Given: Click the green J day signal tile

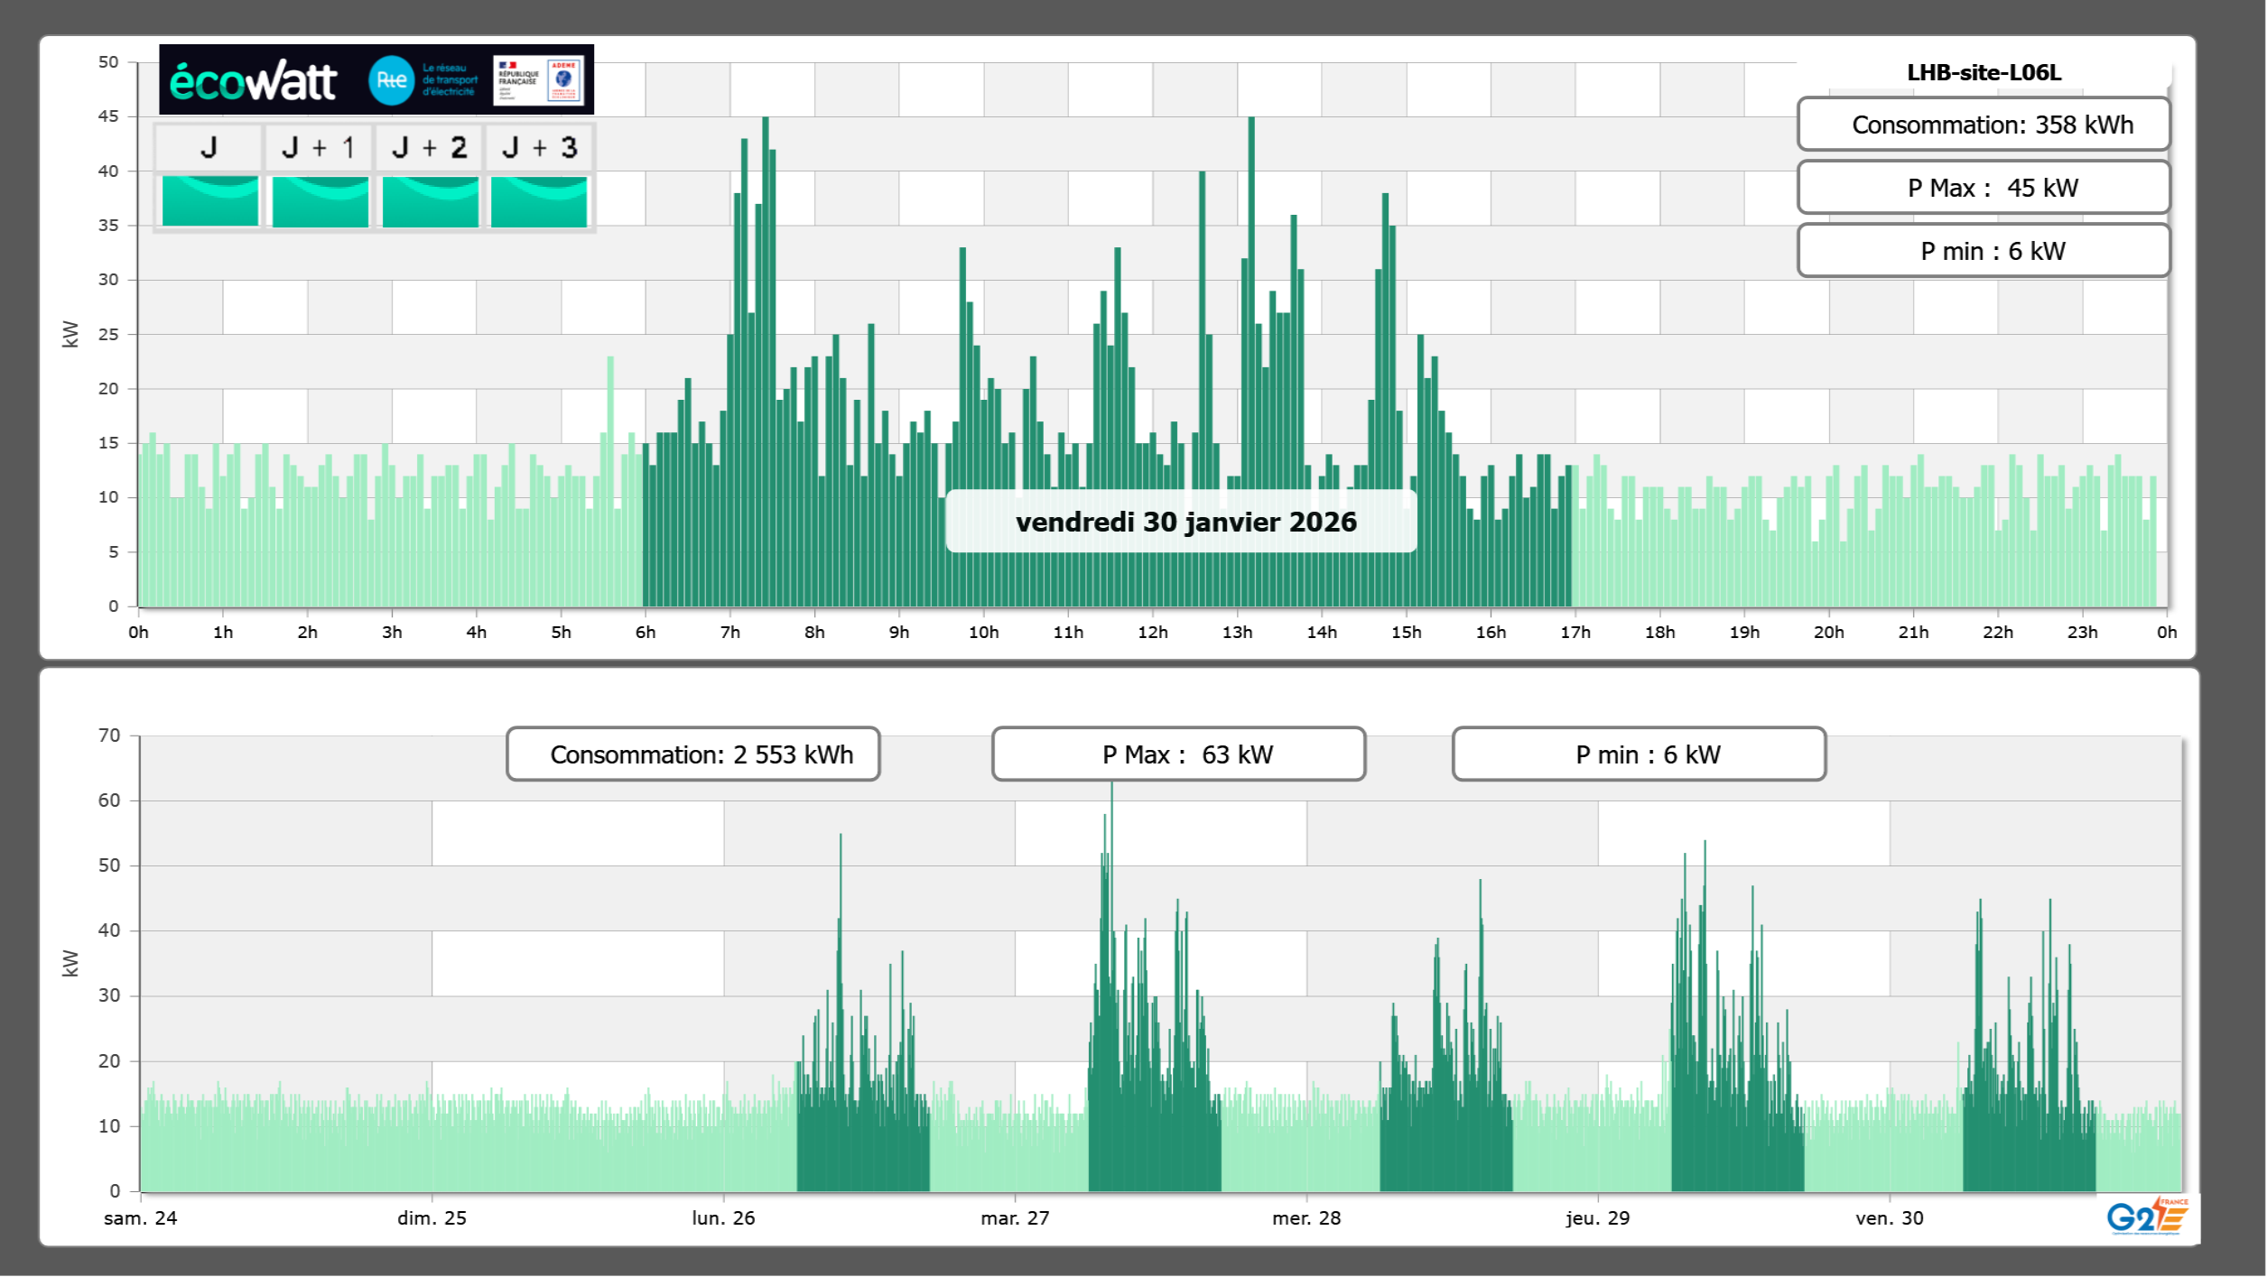Looking at the screenshot, I should click(x=209, y=201).
